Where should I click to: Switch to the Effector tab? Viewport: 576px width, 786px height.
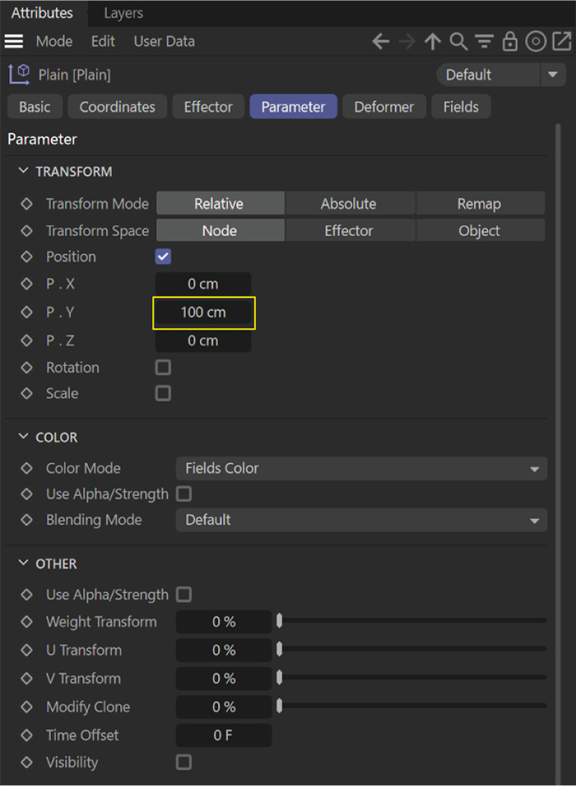pyautogui.click(x=208, y=107)
